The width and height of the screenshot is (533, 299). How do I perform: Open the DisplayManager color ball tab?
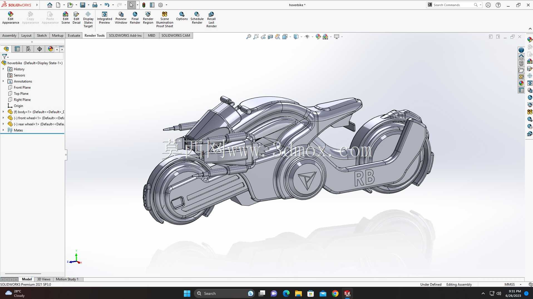[50, 49]
